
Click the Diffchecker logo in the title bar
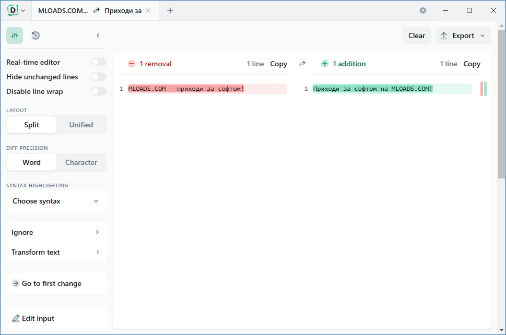(13, 10)
